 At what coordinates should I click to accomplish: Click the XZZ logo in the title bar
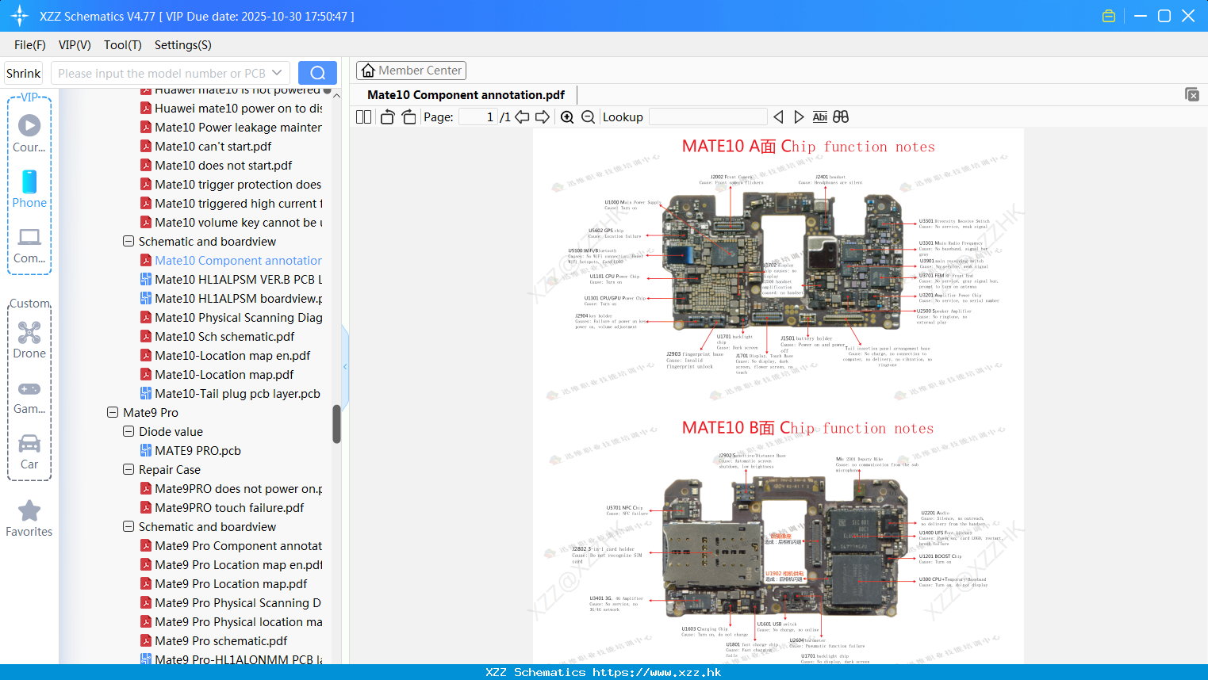coord(20,16)
